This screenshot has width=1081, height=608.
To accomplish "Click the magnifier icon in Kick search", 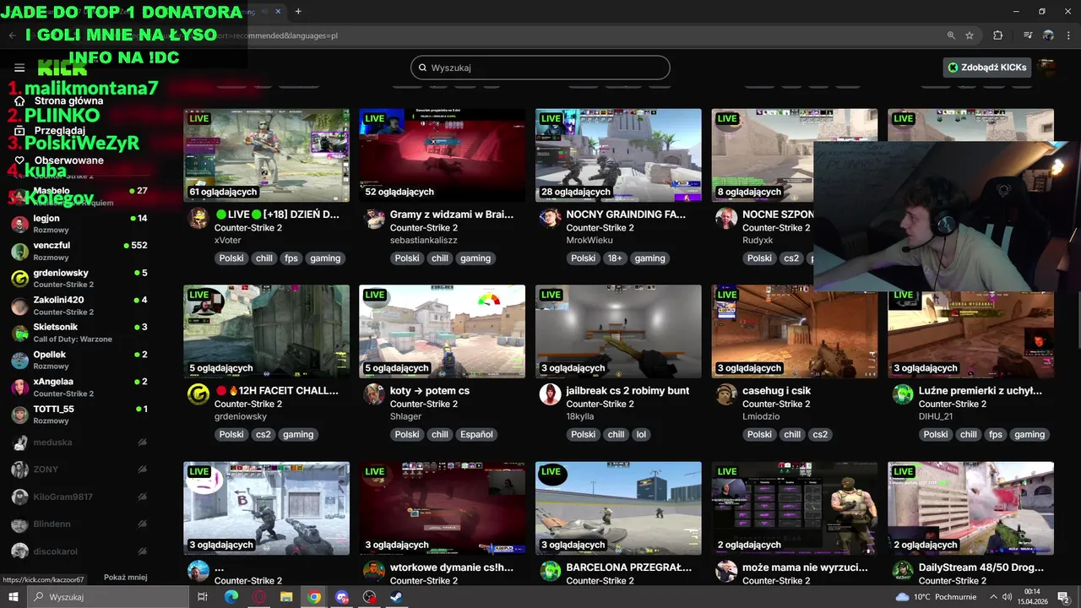I will click(x=421, y=68).
